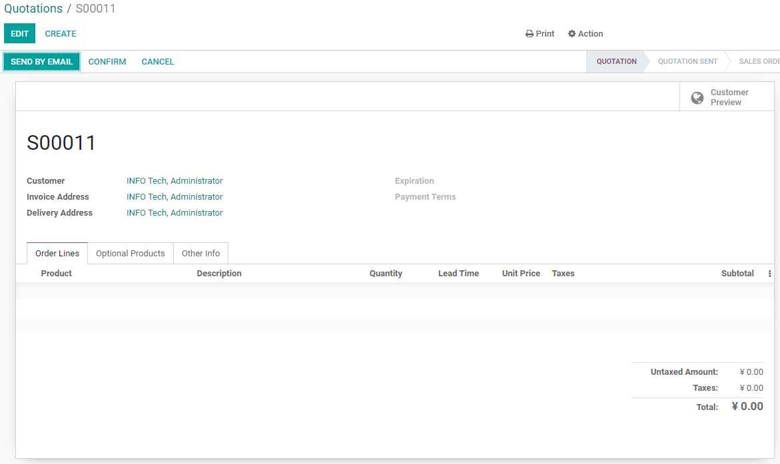
Task: Click the Subtotal column header
Action: click(x=737, y=274)
